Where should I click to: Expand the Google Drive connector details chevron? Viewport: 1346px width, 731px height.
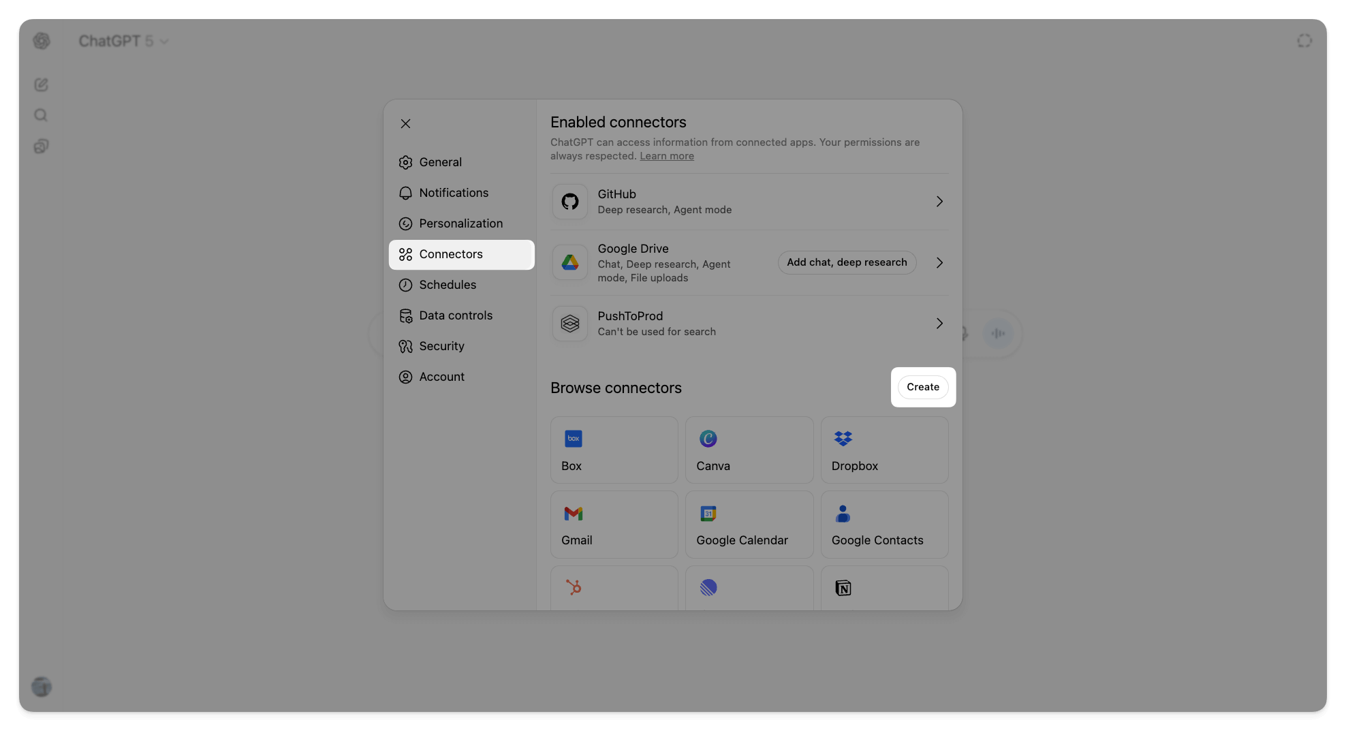tap(939, 262)
